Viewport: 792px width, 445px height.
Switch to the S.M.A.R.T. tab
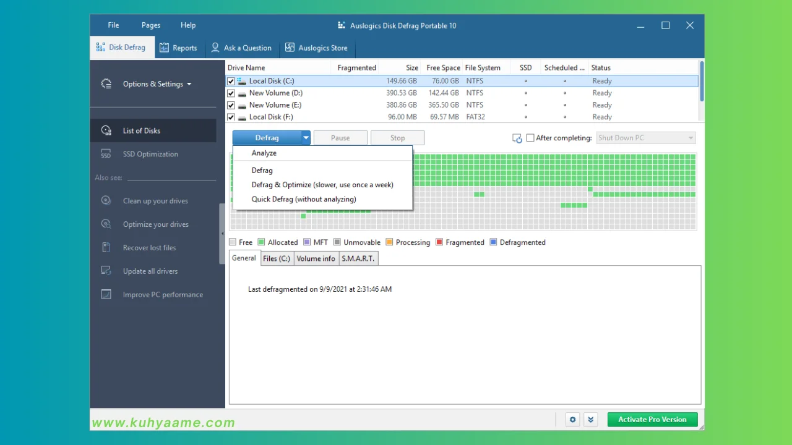click(x=358, y=259)
